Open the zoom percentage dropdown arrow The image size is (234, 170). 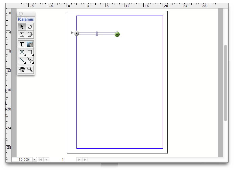tap(34, 160)
